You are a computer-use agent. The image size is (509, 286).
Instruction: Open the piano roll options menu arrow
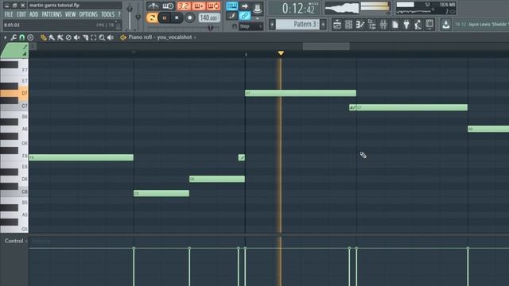(x=6, y=37)
